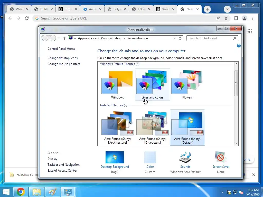Click the theme list scroll down arrow
Image resolution: width=263 pixels, height=197 pixels.
pos(236,144)
